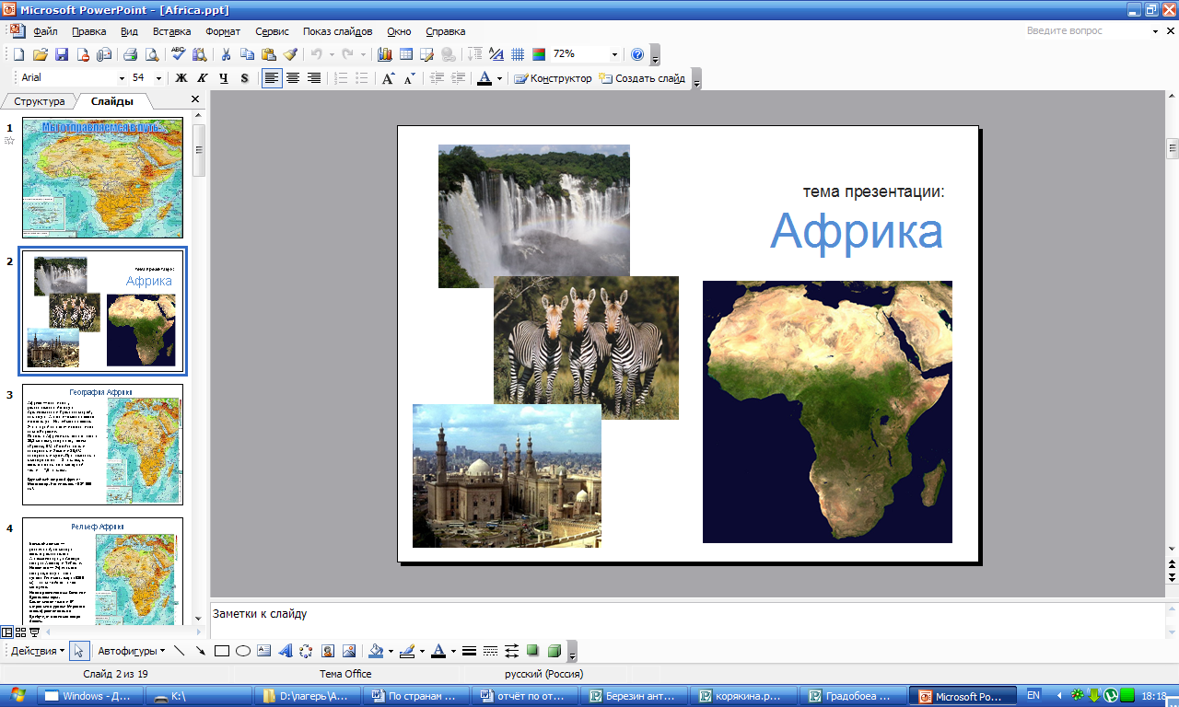1179x707 pixels.
Task: Switch to the Слайды tab
Action: pos(111,101)
